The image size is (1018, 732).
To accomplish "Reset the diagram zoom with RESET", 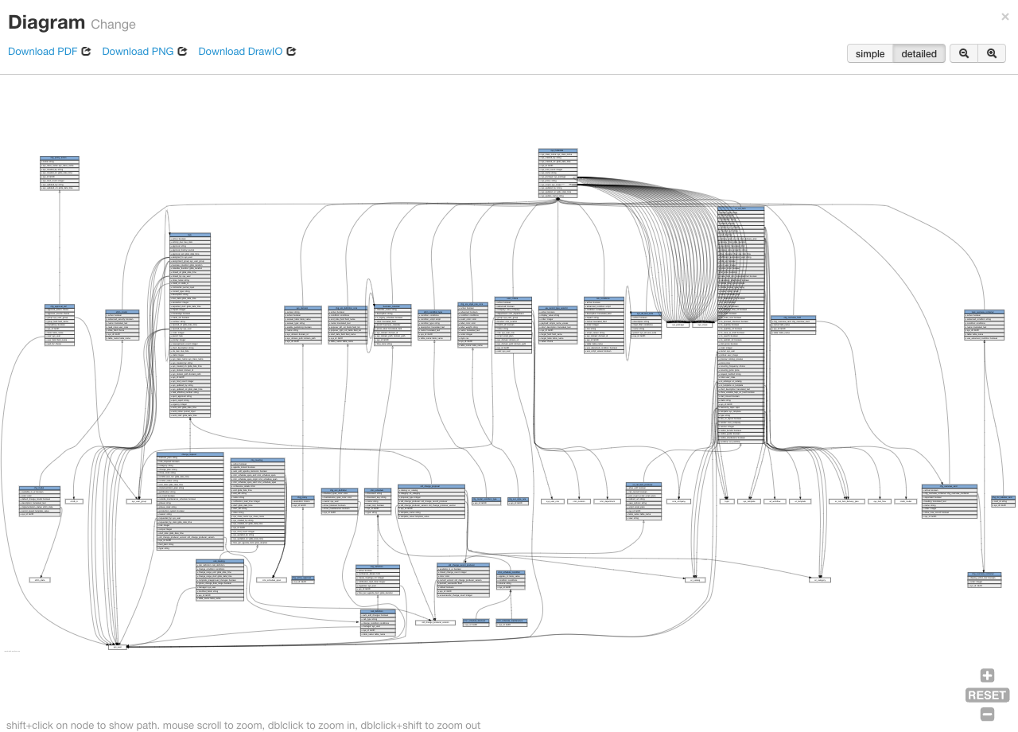I will (x=987, y=695).
